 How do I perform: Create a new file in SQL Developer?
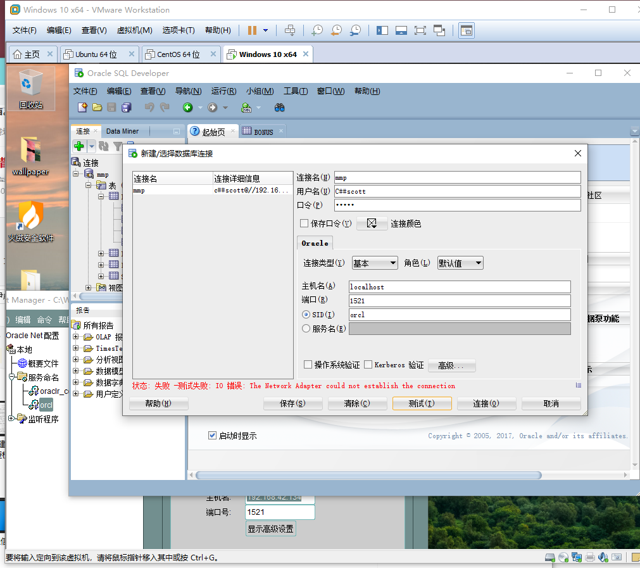click(82, 107)
